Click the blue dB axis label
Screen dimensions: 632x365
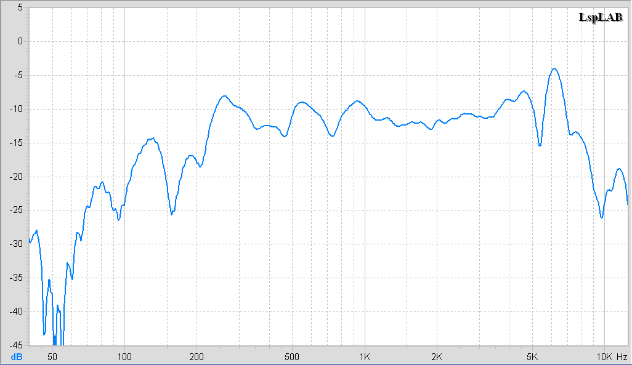(x=17, y=357)
